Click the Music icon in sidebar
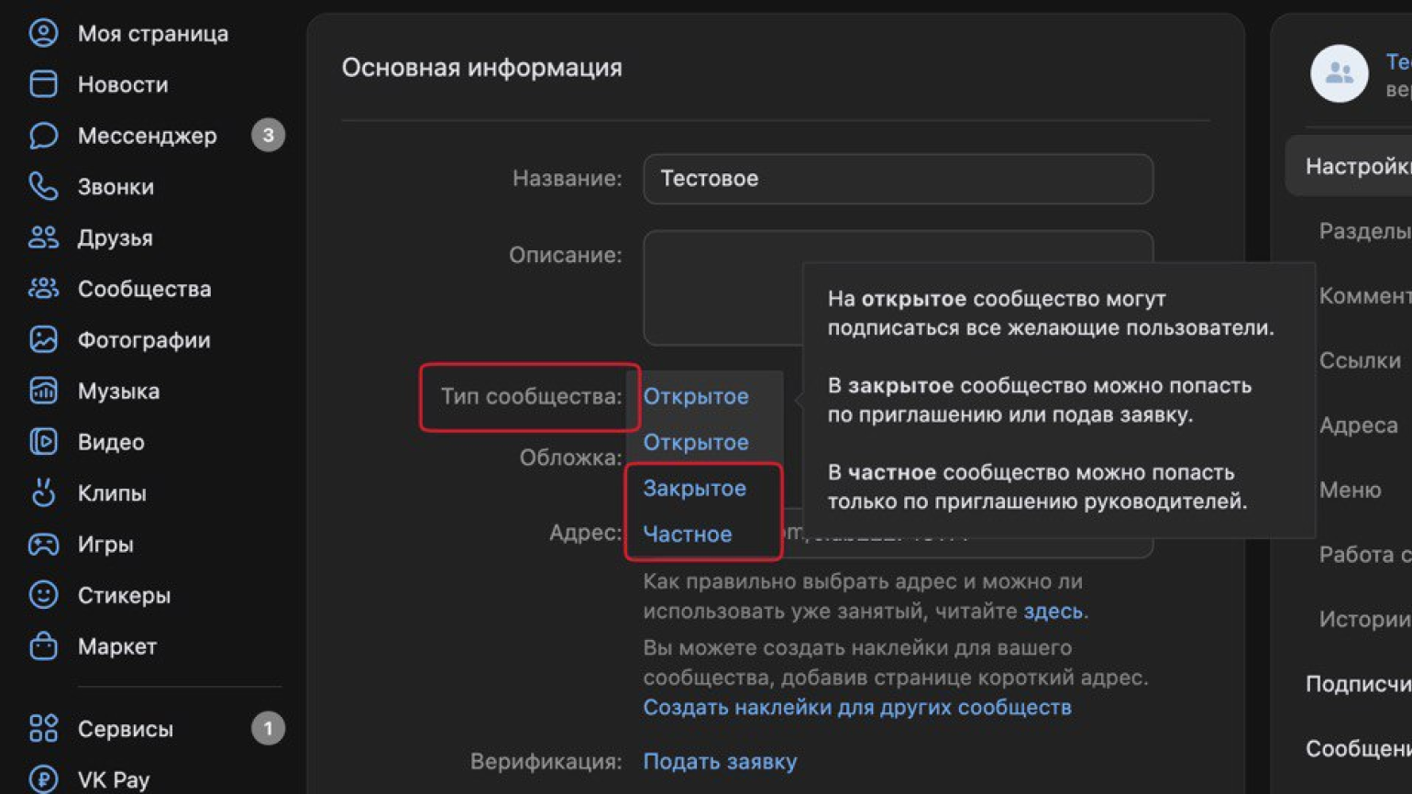Image resolution: width=1412 pixels, height=794 pixels. click(x=43, y=391)
